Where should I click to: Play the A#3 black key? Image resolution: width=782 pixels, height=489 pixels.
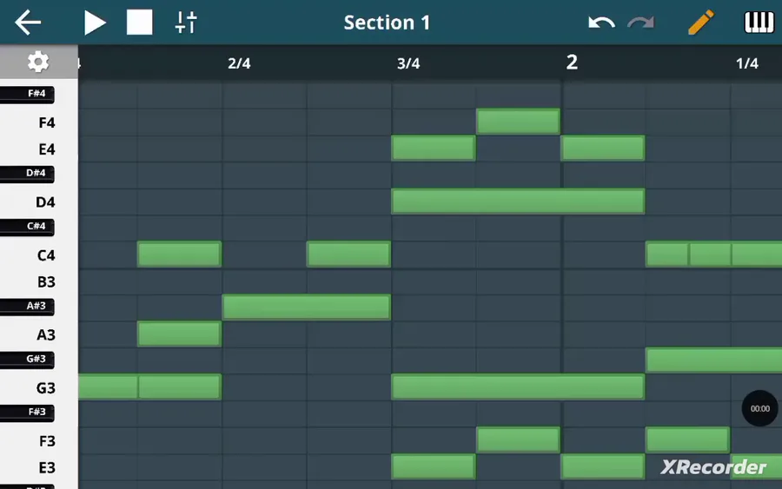coord(28,306)
